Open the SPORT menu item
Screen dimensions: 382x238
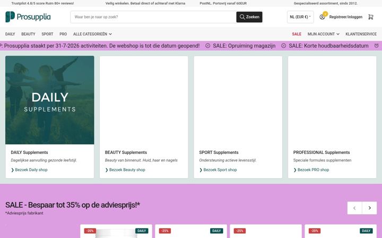point(47,34)
